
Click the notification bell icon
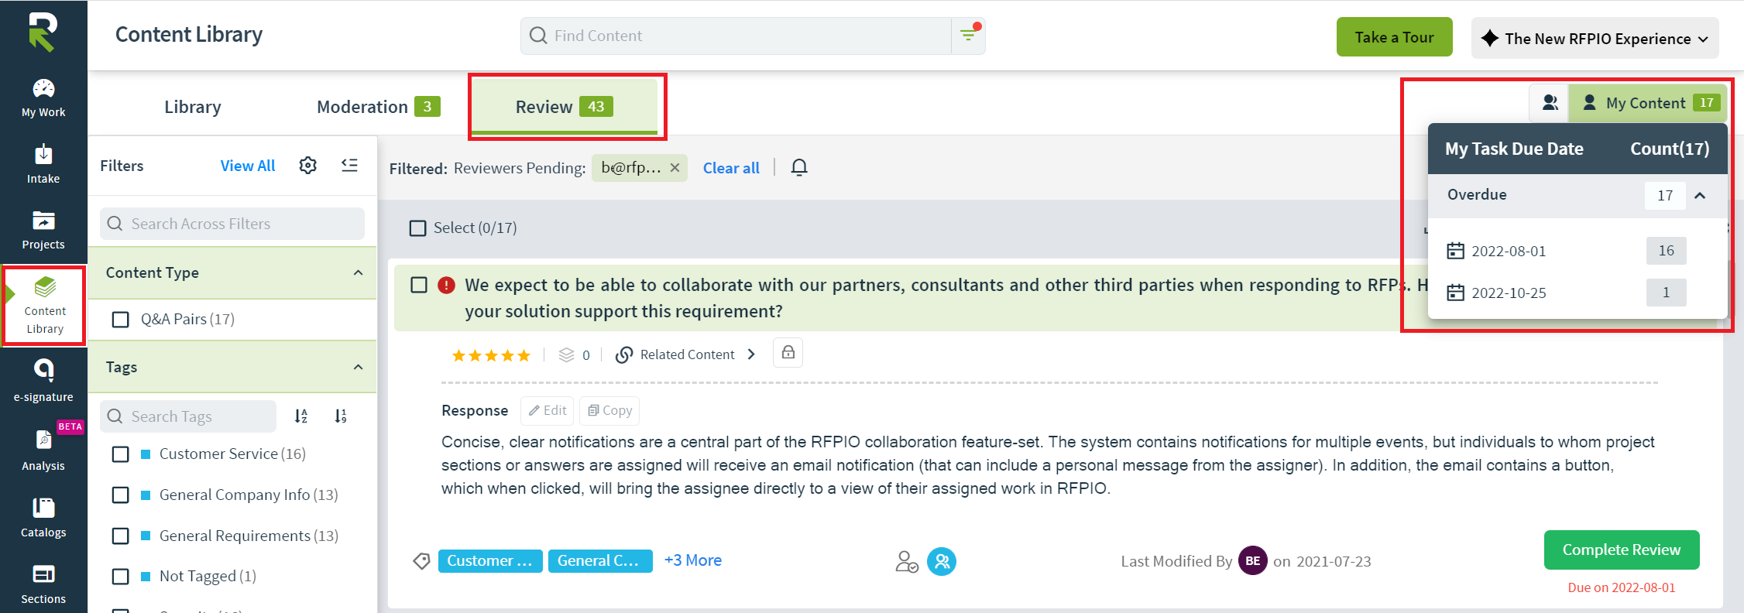coord(799,168)
